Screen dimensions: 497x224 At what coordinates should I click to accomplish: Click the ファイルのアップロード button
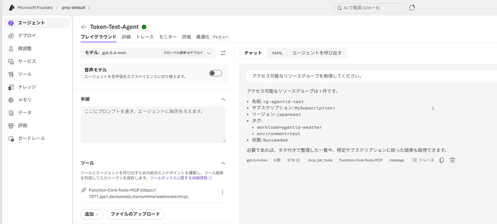[x=135, y=214]
